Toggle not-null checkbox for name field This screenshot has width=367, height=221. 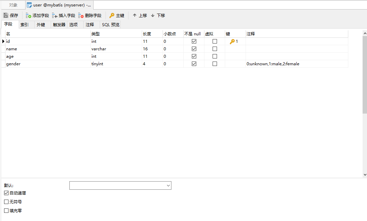194,49
